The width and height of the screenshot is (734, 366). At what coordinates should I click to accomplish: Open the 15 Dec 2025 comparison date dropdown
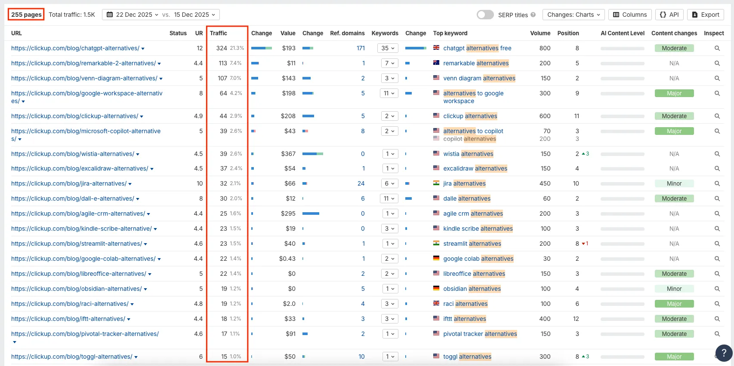194,15
